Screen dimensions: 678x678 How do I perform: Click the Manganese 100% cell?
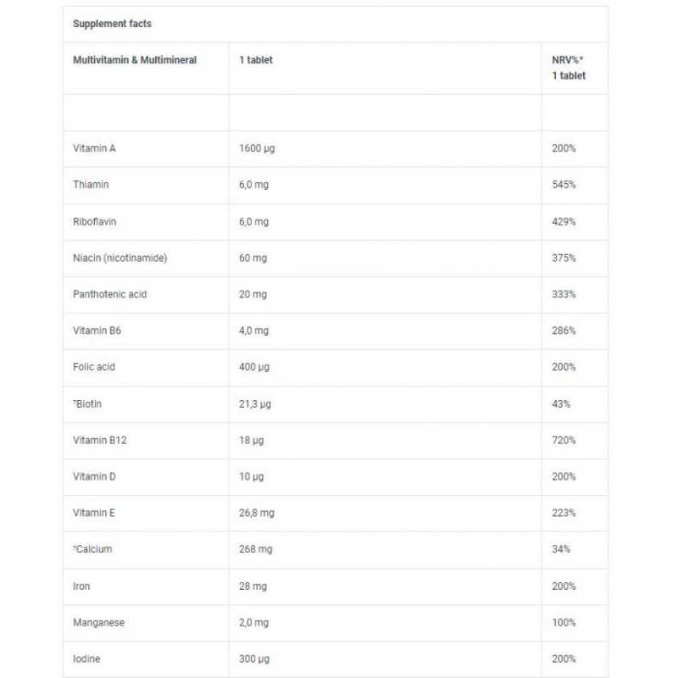pos(564,623)
